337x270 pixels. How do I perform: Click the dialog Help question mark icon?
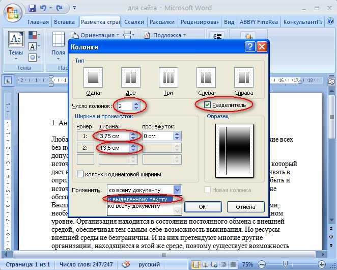[x=250, y=46]
